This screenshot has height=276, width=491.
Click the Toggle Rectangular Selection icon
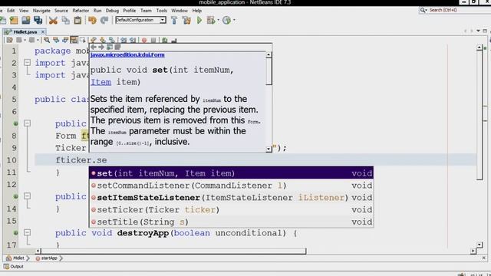pyautogui.click(x=83, y=40)
